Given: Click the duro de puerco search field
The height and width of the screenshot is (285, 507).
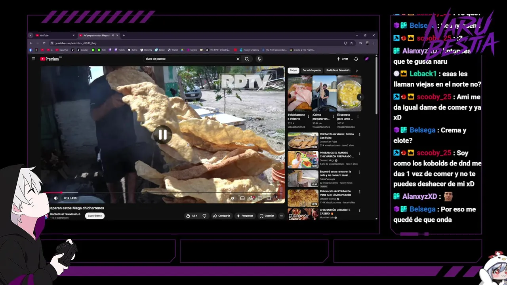Looking at the screenshot, I should coord(190,59).
